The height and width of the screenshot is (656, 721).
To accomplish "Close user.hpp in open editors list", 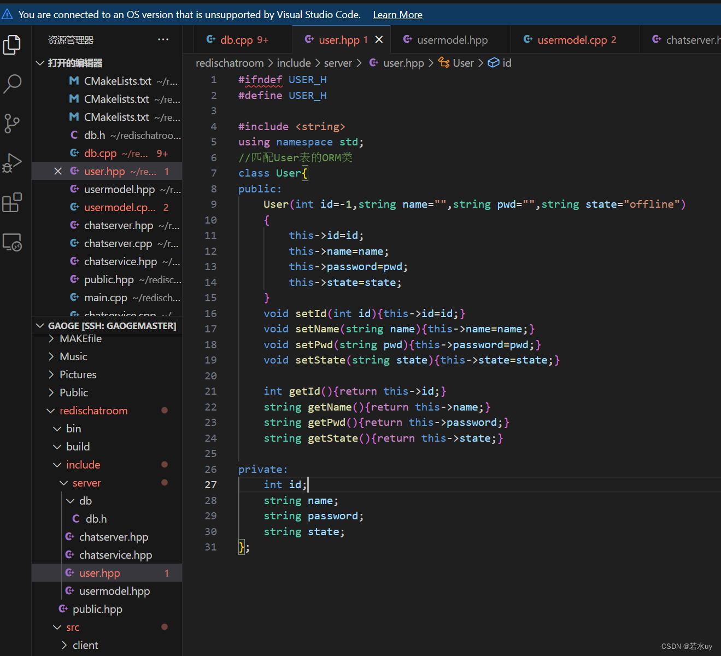I will point(58,171).
